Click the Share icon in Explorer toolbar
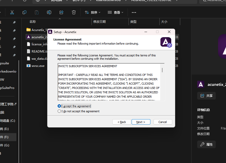Viewport: 226px width, 163px height. tap(61, 12)
